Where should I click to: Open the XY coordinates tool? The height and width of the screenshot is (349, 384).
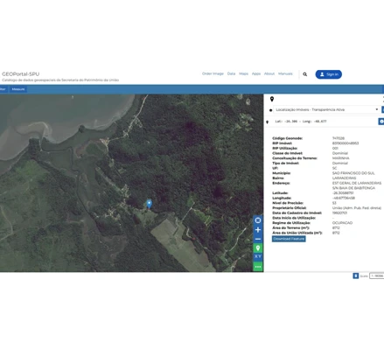pos(258,256)
